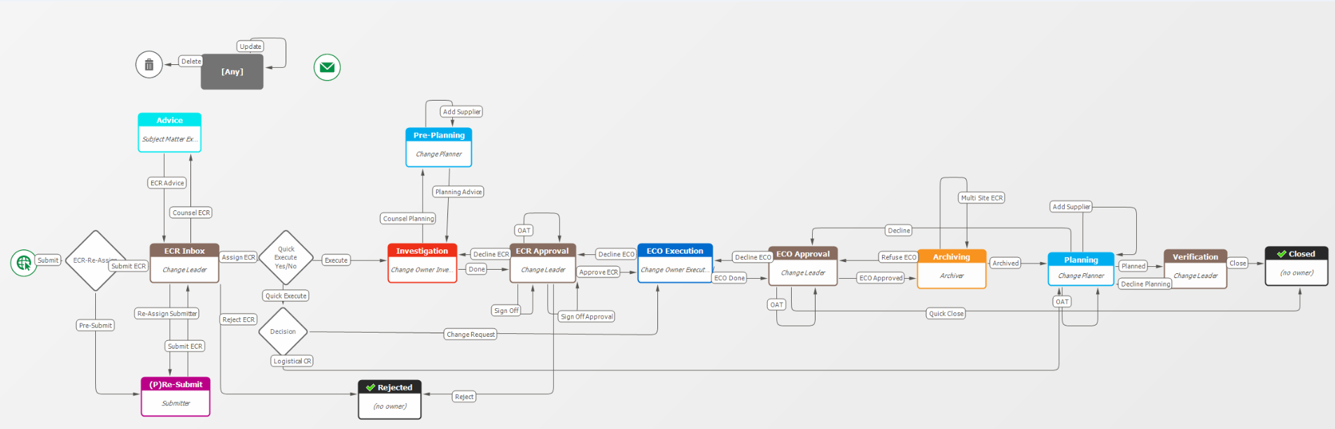Select the magenta (P)Re-Submit state node

pos(176,397)
